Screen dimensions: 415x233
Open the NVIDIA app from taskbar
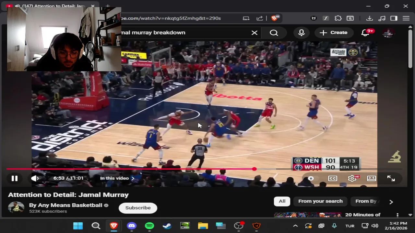tap(185, 226)
